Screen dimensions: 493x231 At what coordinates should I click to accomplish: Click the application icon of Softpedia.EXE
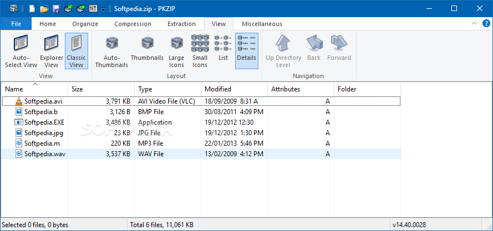point(19,122)
